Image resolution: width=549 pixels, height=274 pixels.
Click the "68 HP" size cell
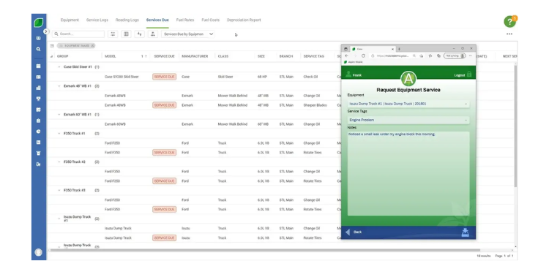click(x=262, y=77)
